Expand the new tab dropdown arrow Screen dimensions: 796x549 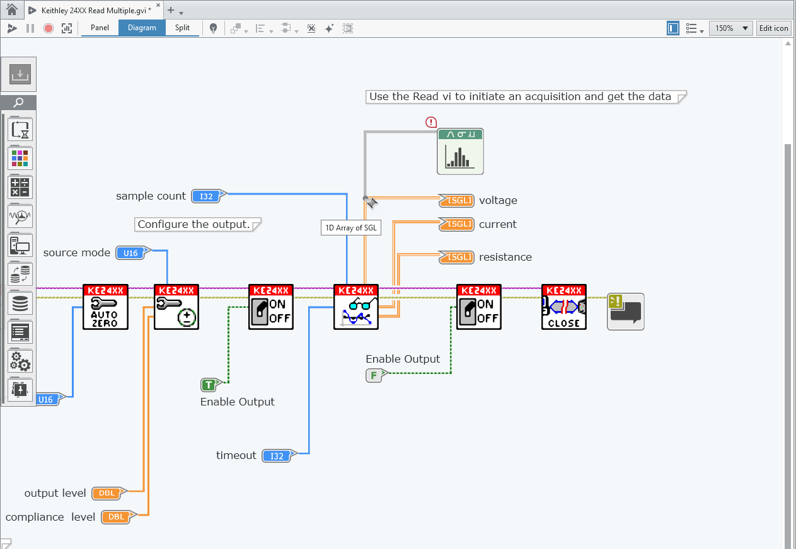(x=182, y=13)
